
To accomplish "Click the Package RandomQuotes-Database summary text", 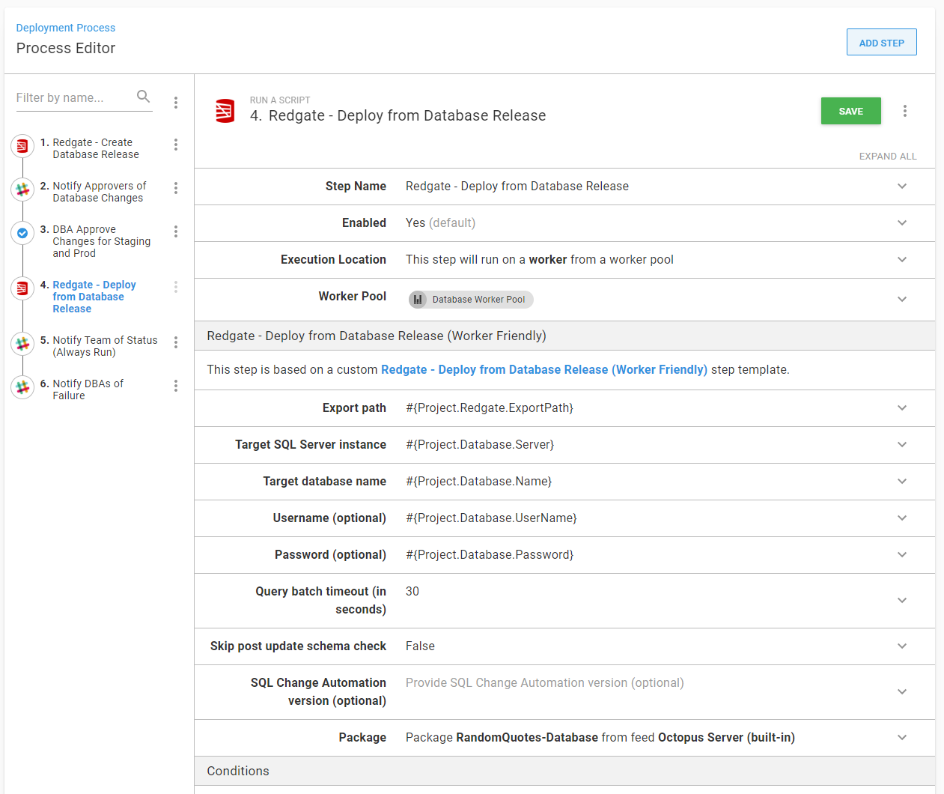I will pos(600,738).
